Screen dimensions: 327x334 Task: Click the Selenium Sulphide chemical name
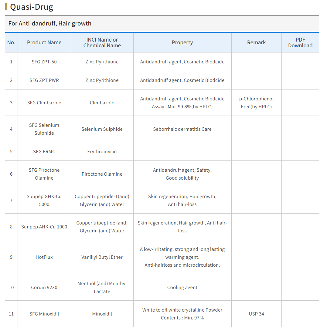pos(102,129)
